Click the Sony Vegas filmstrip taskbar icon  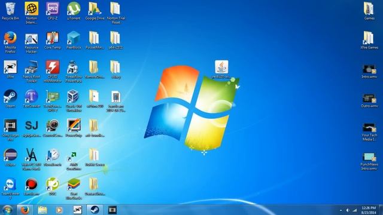(113, 210)
